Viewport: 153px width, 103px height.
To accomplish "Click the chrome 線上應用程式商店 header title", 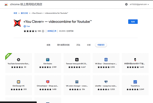I will (x=26, y=4).
